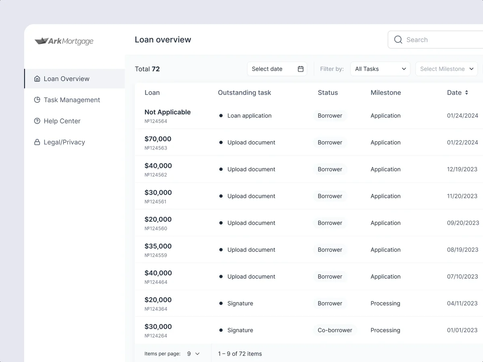Click the 09/20/2023 date cell

pos(463,223)
